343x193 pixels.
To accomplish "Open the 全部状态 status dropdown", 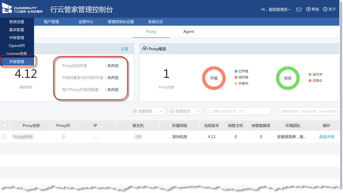I will click(185, 111).
